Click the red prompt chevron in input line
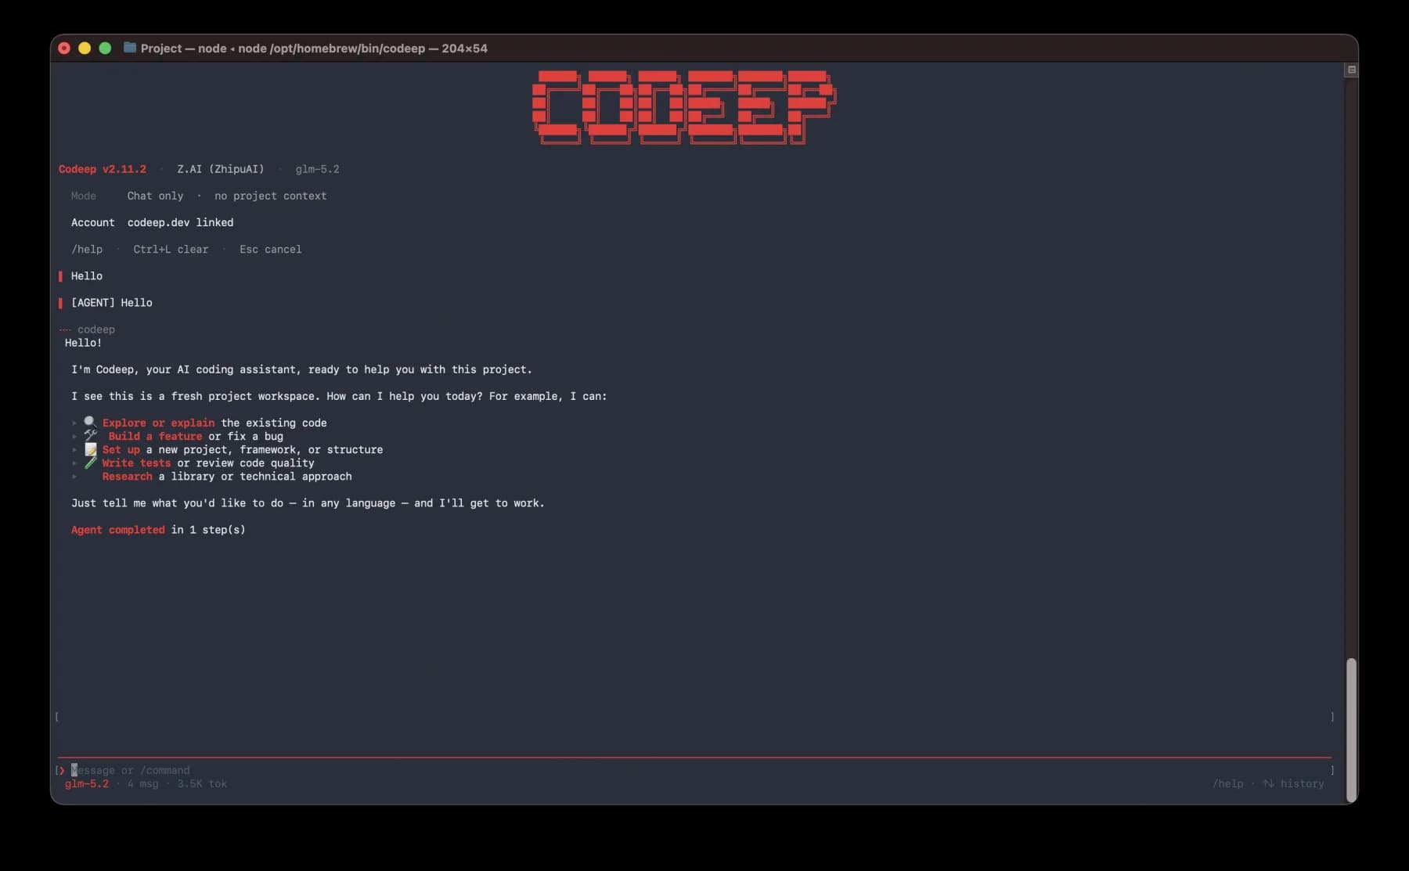 click(62, 770)
